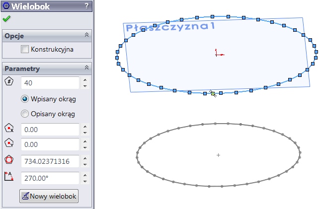Click the center cross of the gray polygon
The height and width of the screenshot is (209, 320).
click(218, 155)
